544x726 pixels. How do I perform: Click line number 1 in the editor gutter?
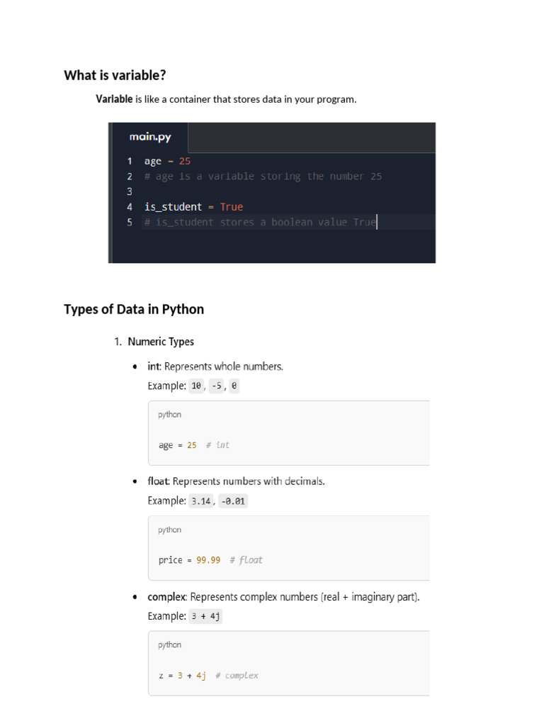point(130,161)
